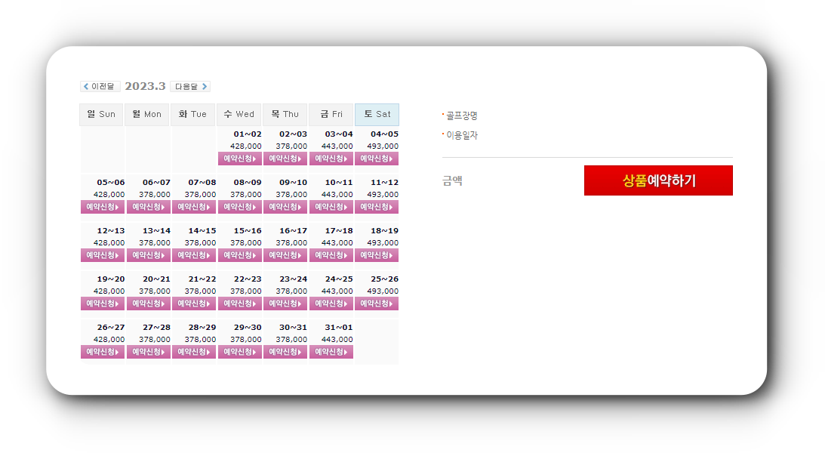Select the highlighted 토 Sat column header

[x=377, y=114]
